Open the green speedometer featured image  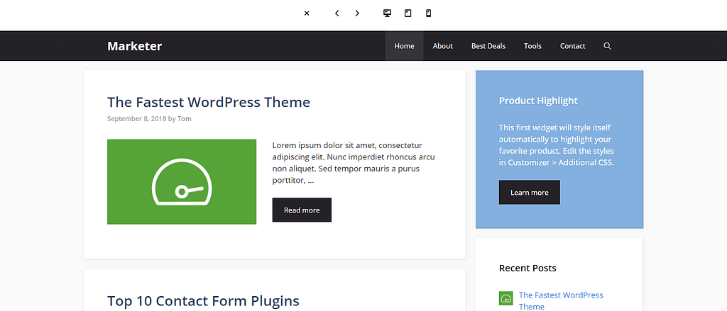182,182
